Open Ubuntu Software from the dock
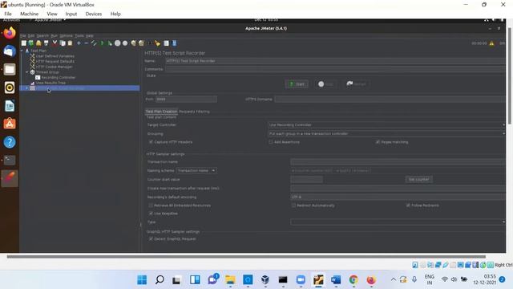Screen dimensions: 513x289 pyautogui.click(x=10, y=124)
